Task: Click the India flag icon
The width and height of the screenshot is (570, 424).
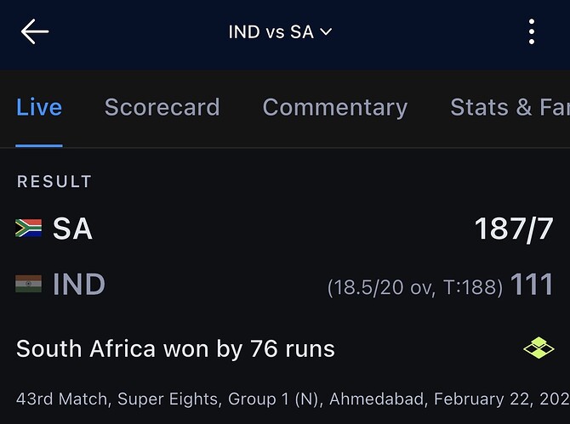Action: (29, 284)
